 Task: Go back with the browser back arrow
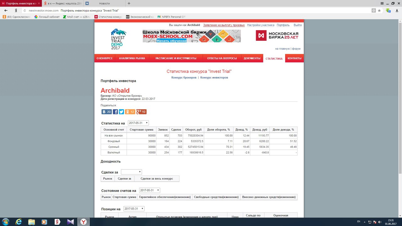click(x=6, y=10)
